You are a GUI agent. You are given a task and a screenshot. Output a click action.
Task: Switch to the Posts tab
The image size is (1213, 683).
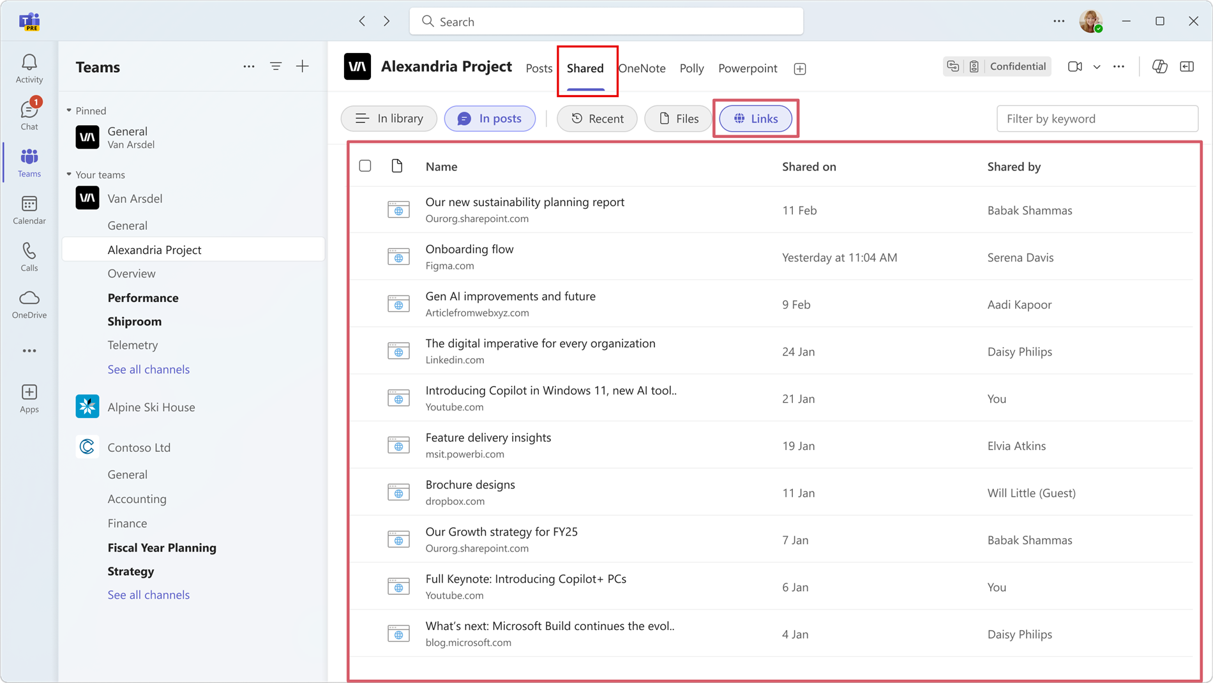pyautogui.click(x=539, y=68)
